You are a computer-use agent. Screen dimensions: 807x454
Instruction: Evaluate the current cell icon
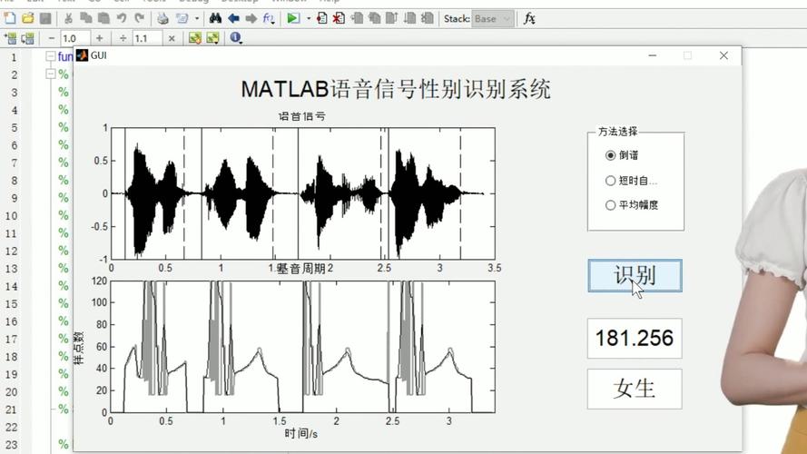(x=194, y=38)
